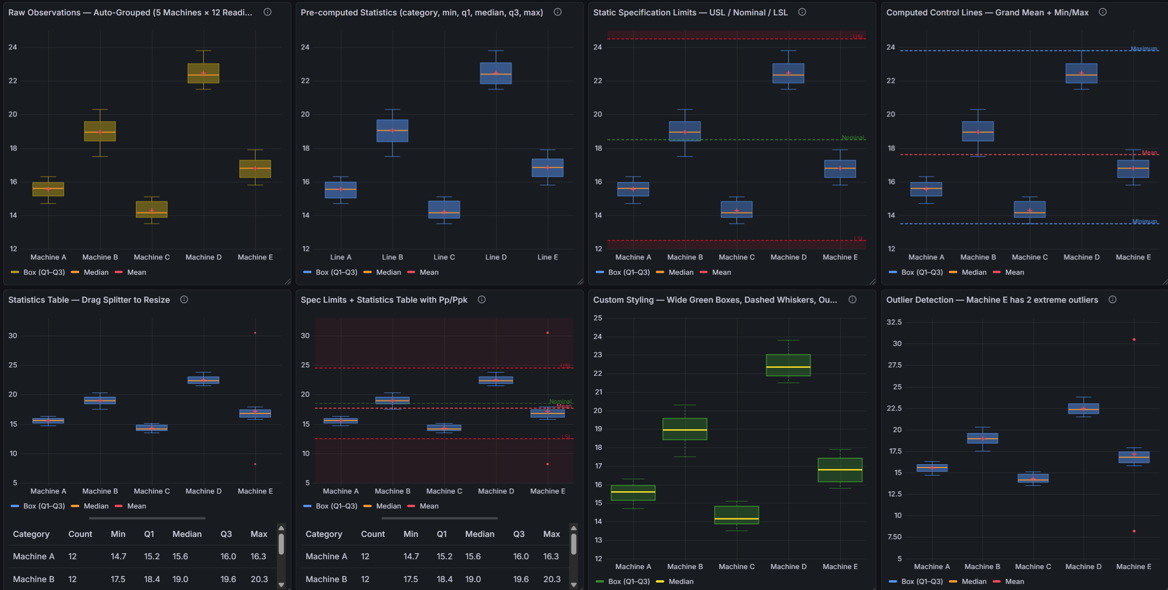Screen dimensions: 1168x590
Task: Open info icon beside Pre-computed Statistics title
Action: (557, 12)
